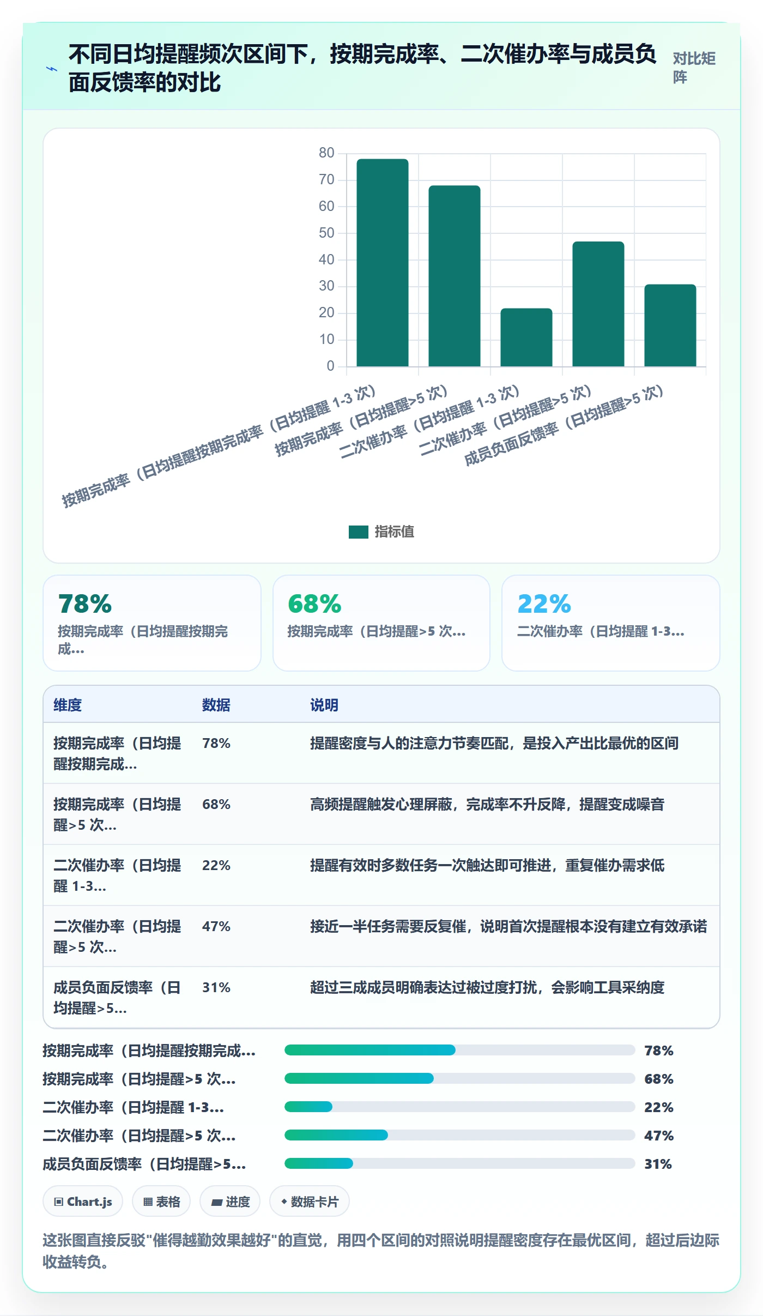Select the last chart bar at 31
Screen dimensions: 763x1316
click(670, 325)
